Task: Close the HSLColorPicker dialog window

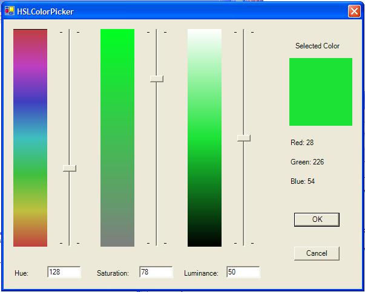Action: pyautogui.click(x=354, y=11)
